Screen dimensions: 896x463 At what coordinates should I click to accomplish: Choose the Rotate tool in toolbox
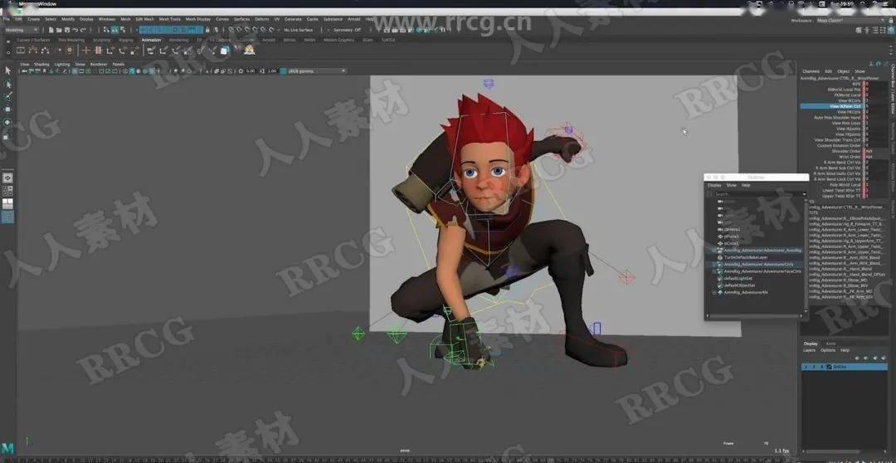pyautogui.click(x=7, y=122)
